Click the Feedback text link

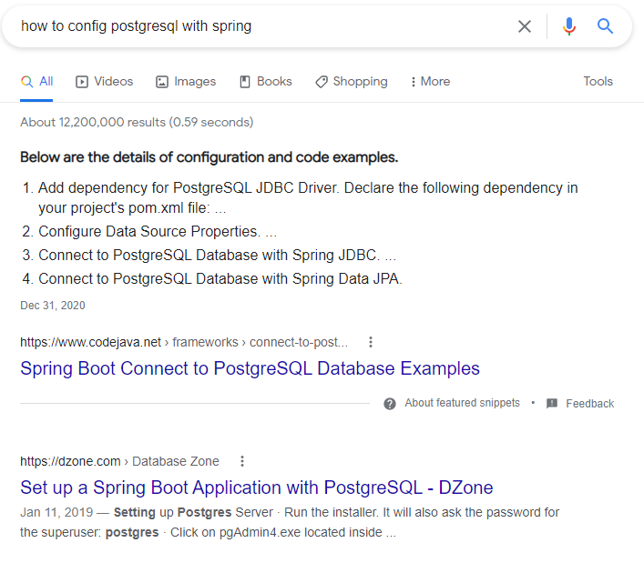click(x=589, y=404)
